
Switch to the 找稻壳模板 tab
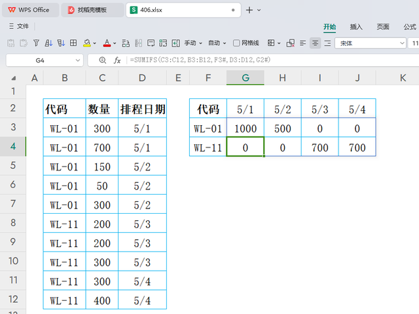(x=92, y=10)
